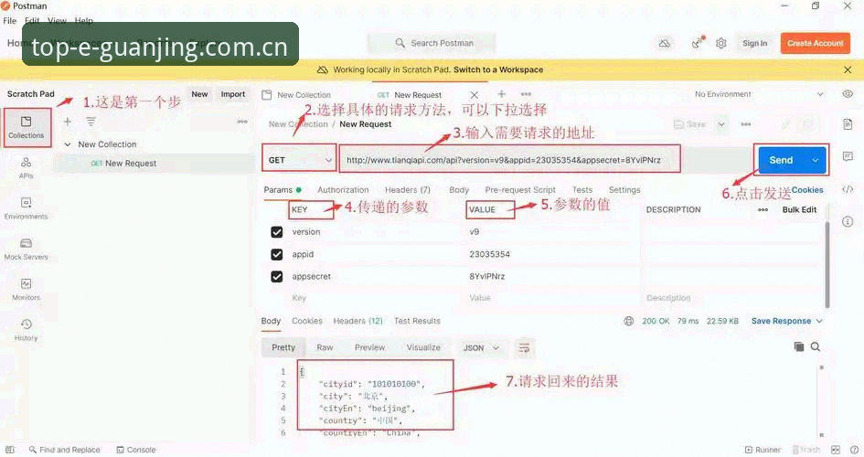The image size is (864, 457).
Task: Uncheck the version parameter checkbox
Action: pos(277,232)
